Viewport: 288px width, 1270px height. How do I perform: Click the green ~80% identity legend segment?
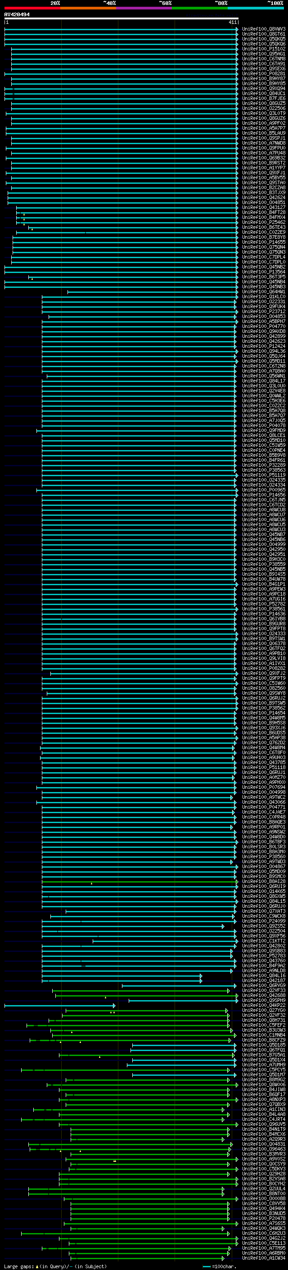200,8
